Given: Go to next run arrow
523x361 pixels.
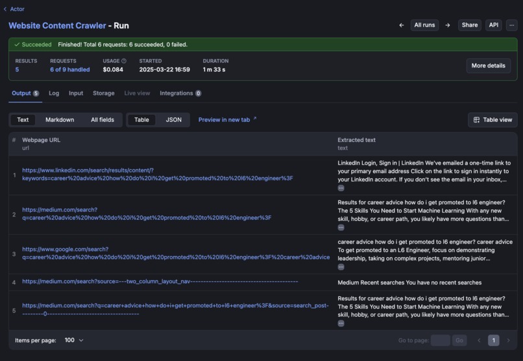Looking at the screenshot, I should 448,25.
